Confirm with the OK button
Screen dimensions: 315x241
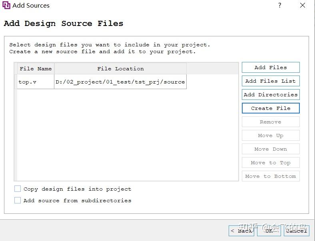tap(269, 231)
